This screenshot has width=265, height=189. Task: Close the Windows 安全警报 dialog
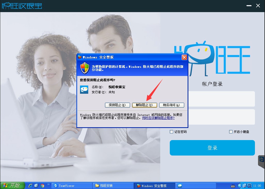pyautogui.click(x=184, y=57)
